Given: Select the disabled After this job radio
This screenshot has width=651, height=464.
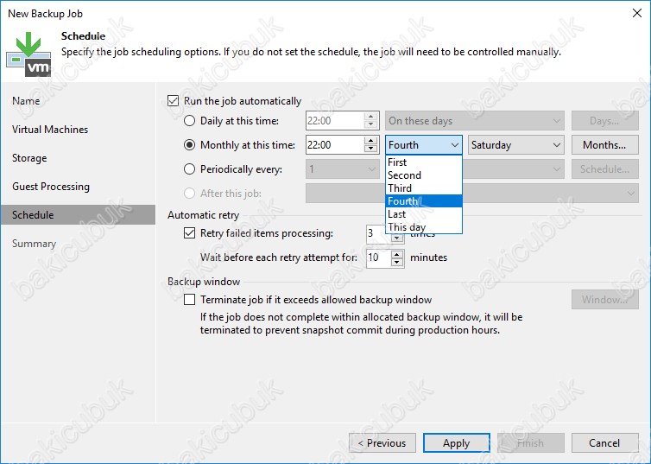Looking at the screenshot, I should tap(189, 194).
